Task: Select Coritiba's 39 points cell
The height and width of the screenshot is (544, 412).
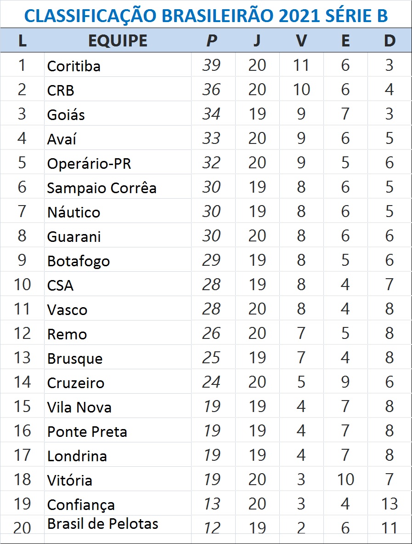Action: pyautogui.click(x=211, y=65)
